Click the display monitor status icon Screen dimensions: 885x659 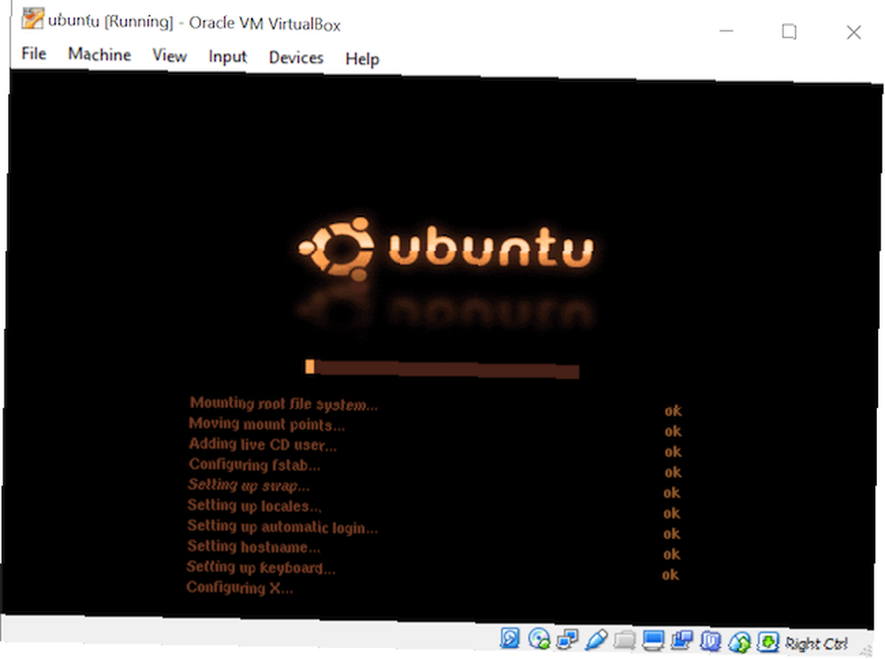pos(653,640)
